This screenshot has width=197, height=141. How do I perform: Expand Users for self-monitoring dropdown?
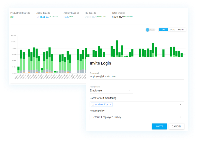tap(180, 105)
